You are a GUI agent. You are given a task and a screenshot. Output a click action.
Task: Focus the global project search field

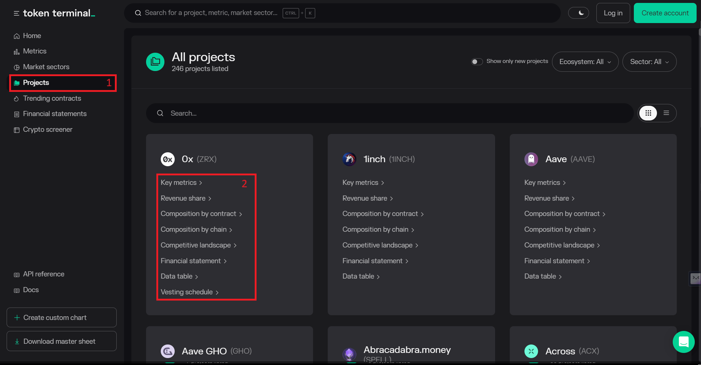[342, 13]
